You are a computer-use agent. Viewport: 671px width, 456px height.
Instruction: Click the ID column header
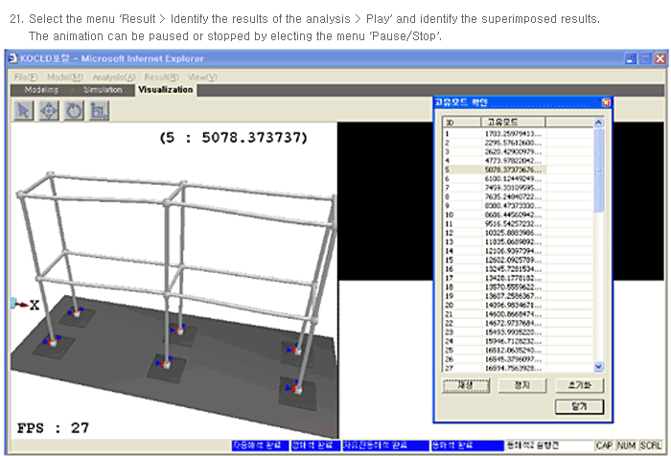450,123
